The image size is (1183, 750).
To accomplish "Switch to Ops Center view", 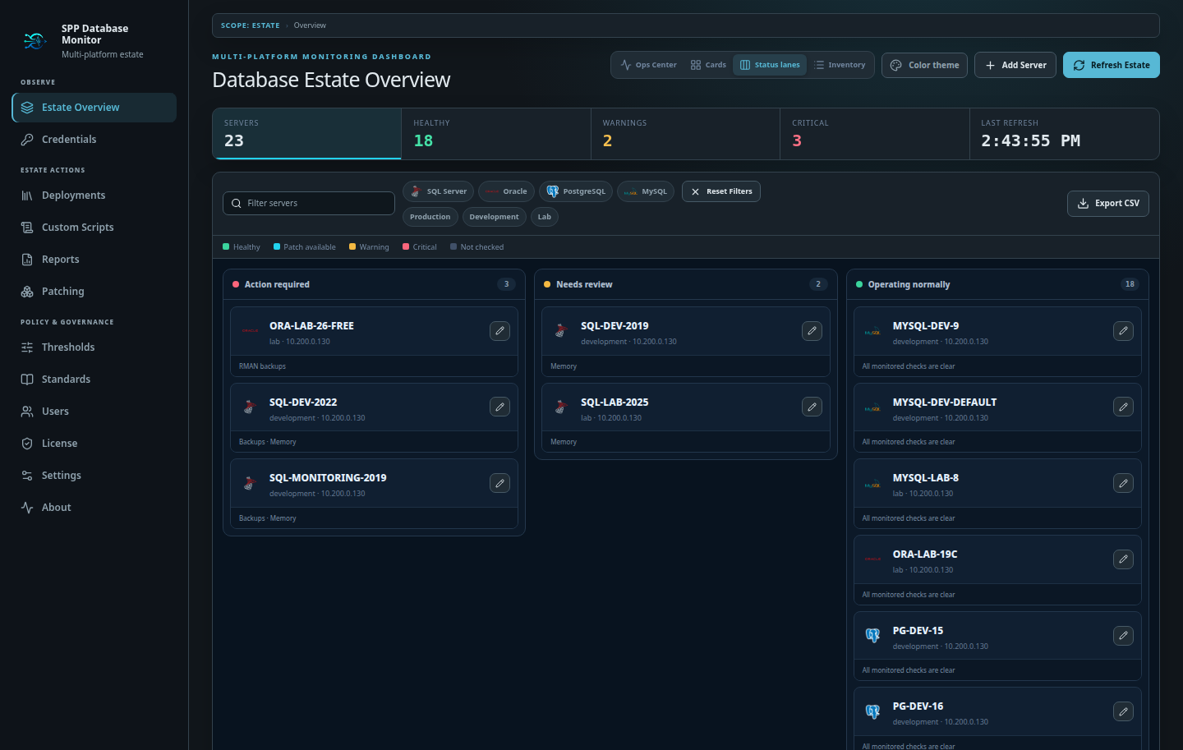I will coord(649,65).
